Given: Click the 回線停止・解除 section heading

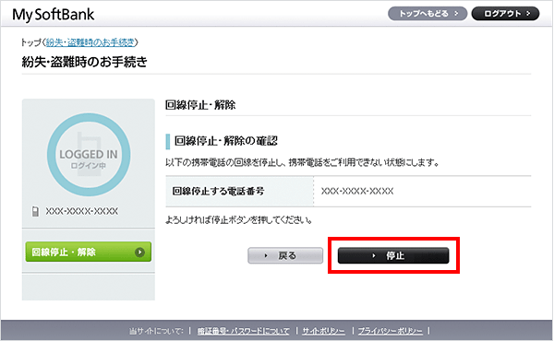Looking at the screenshot, I should coord(200,105).
